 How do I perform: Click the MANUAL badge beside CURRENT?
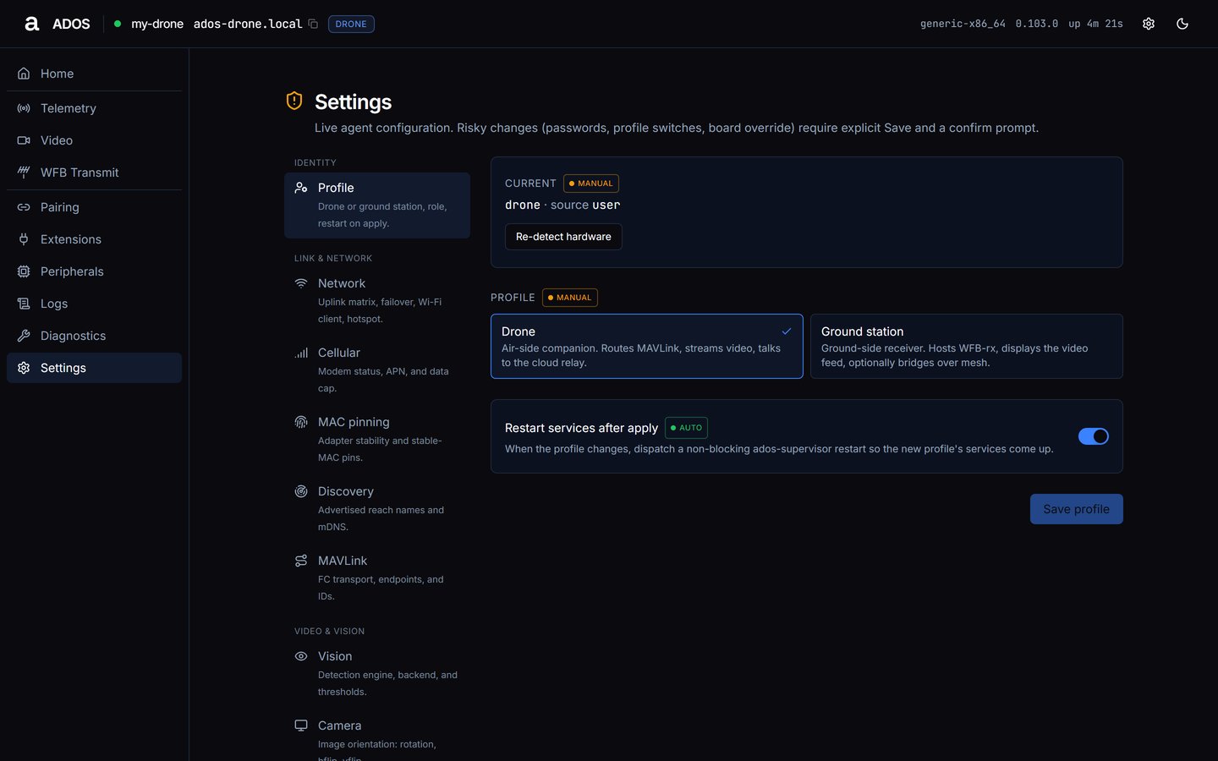coord(591,183)
